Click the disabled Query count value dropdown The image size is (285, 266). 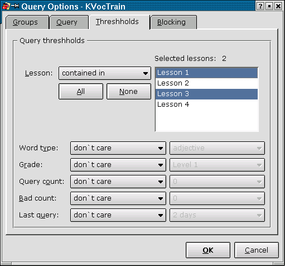click(217, 182)
